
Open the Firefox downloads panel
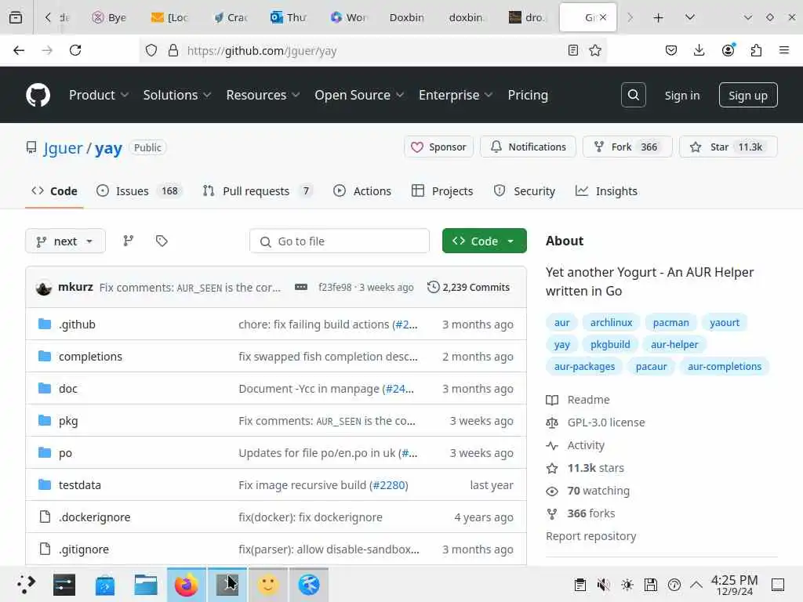(x=699, y=50)
